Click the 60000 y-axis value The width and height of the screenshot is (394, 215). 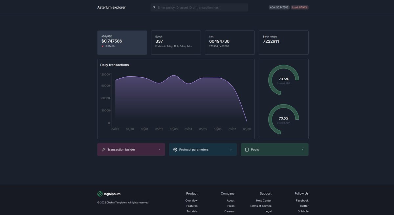click(x=106, y=98)
